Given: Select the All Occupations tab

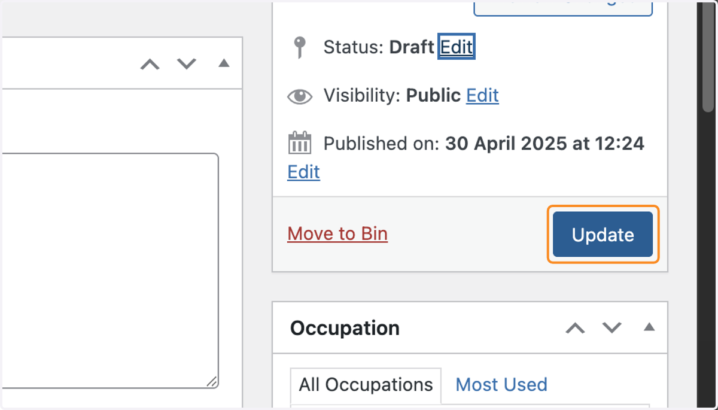Looking at the screenshot, I should 366,385.
